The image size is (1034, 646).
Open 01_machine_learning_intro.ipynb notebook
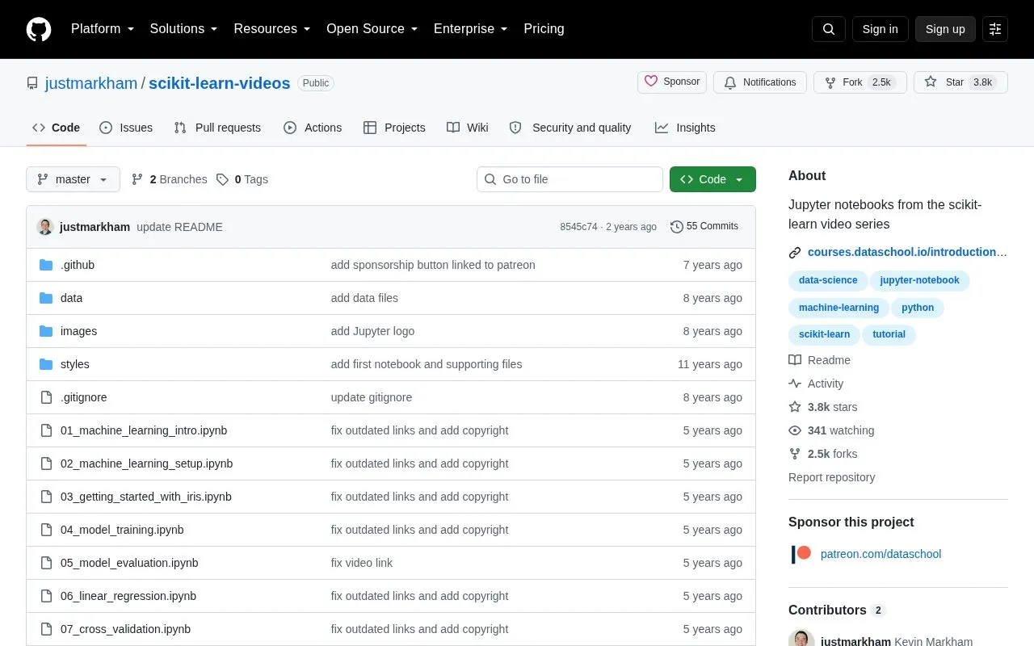pyautogui.click(x=144, y=430)
